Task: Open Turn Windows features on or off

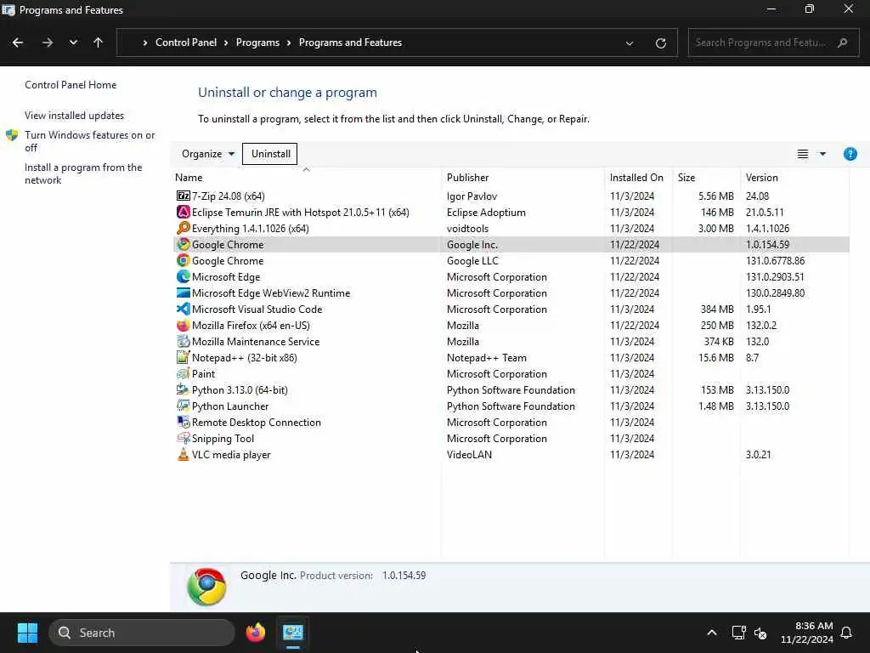Action: (x=89, y=141)
